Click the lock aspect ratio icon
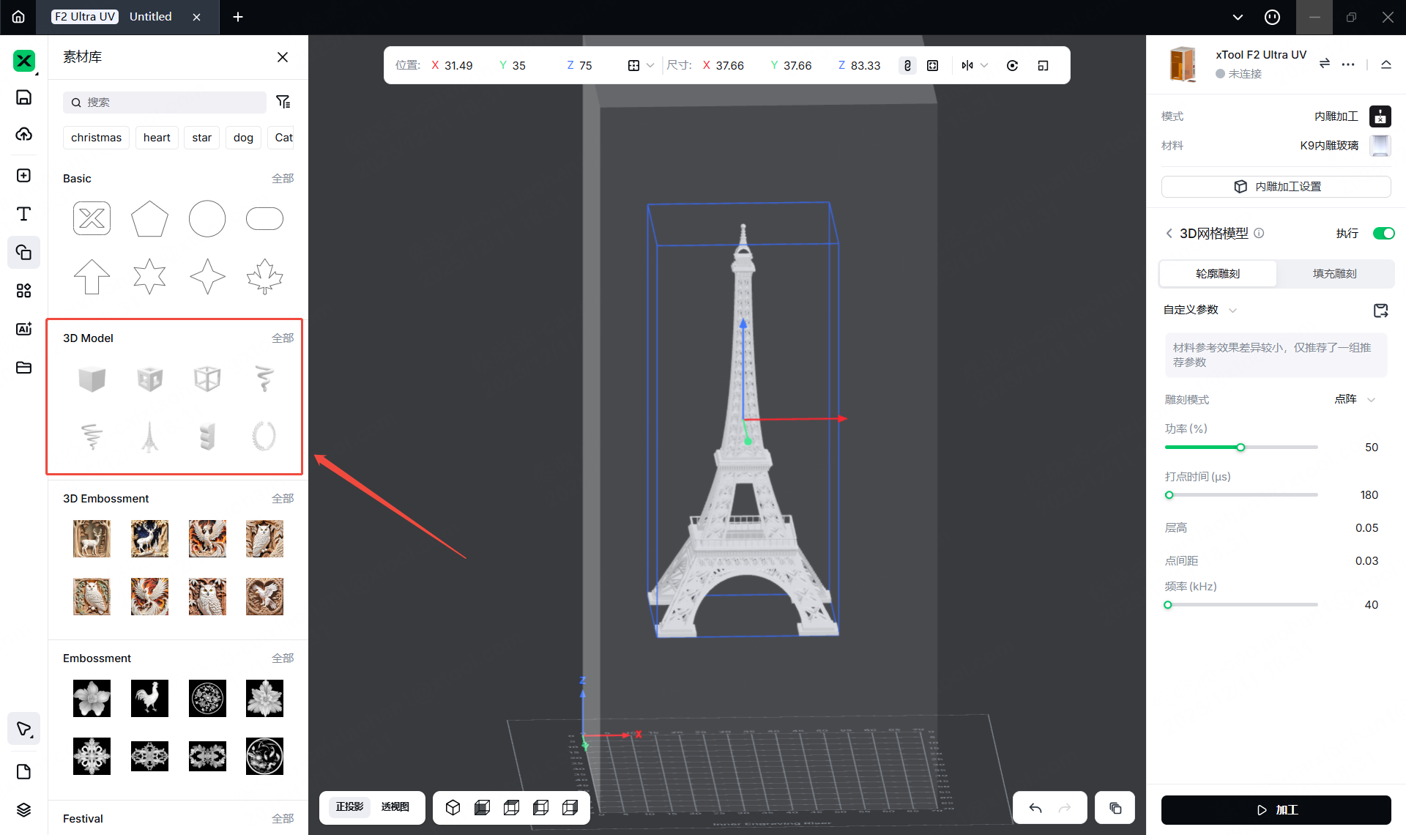 pyautogui.click(x=907, y=65)
